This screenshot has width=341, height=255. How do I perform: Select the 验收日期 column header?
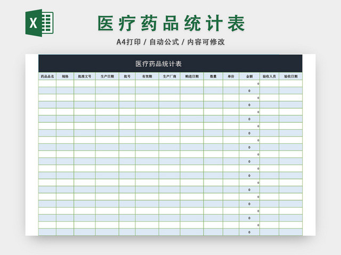point(291,76)
